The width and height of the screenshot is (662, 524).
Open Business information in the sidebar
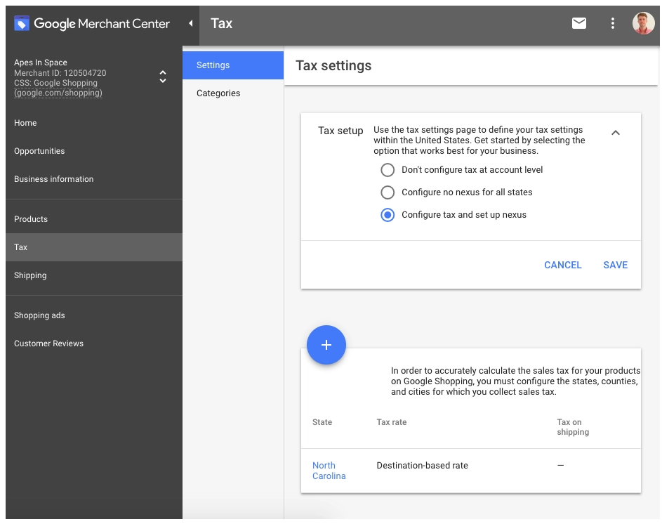94,179
